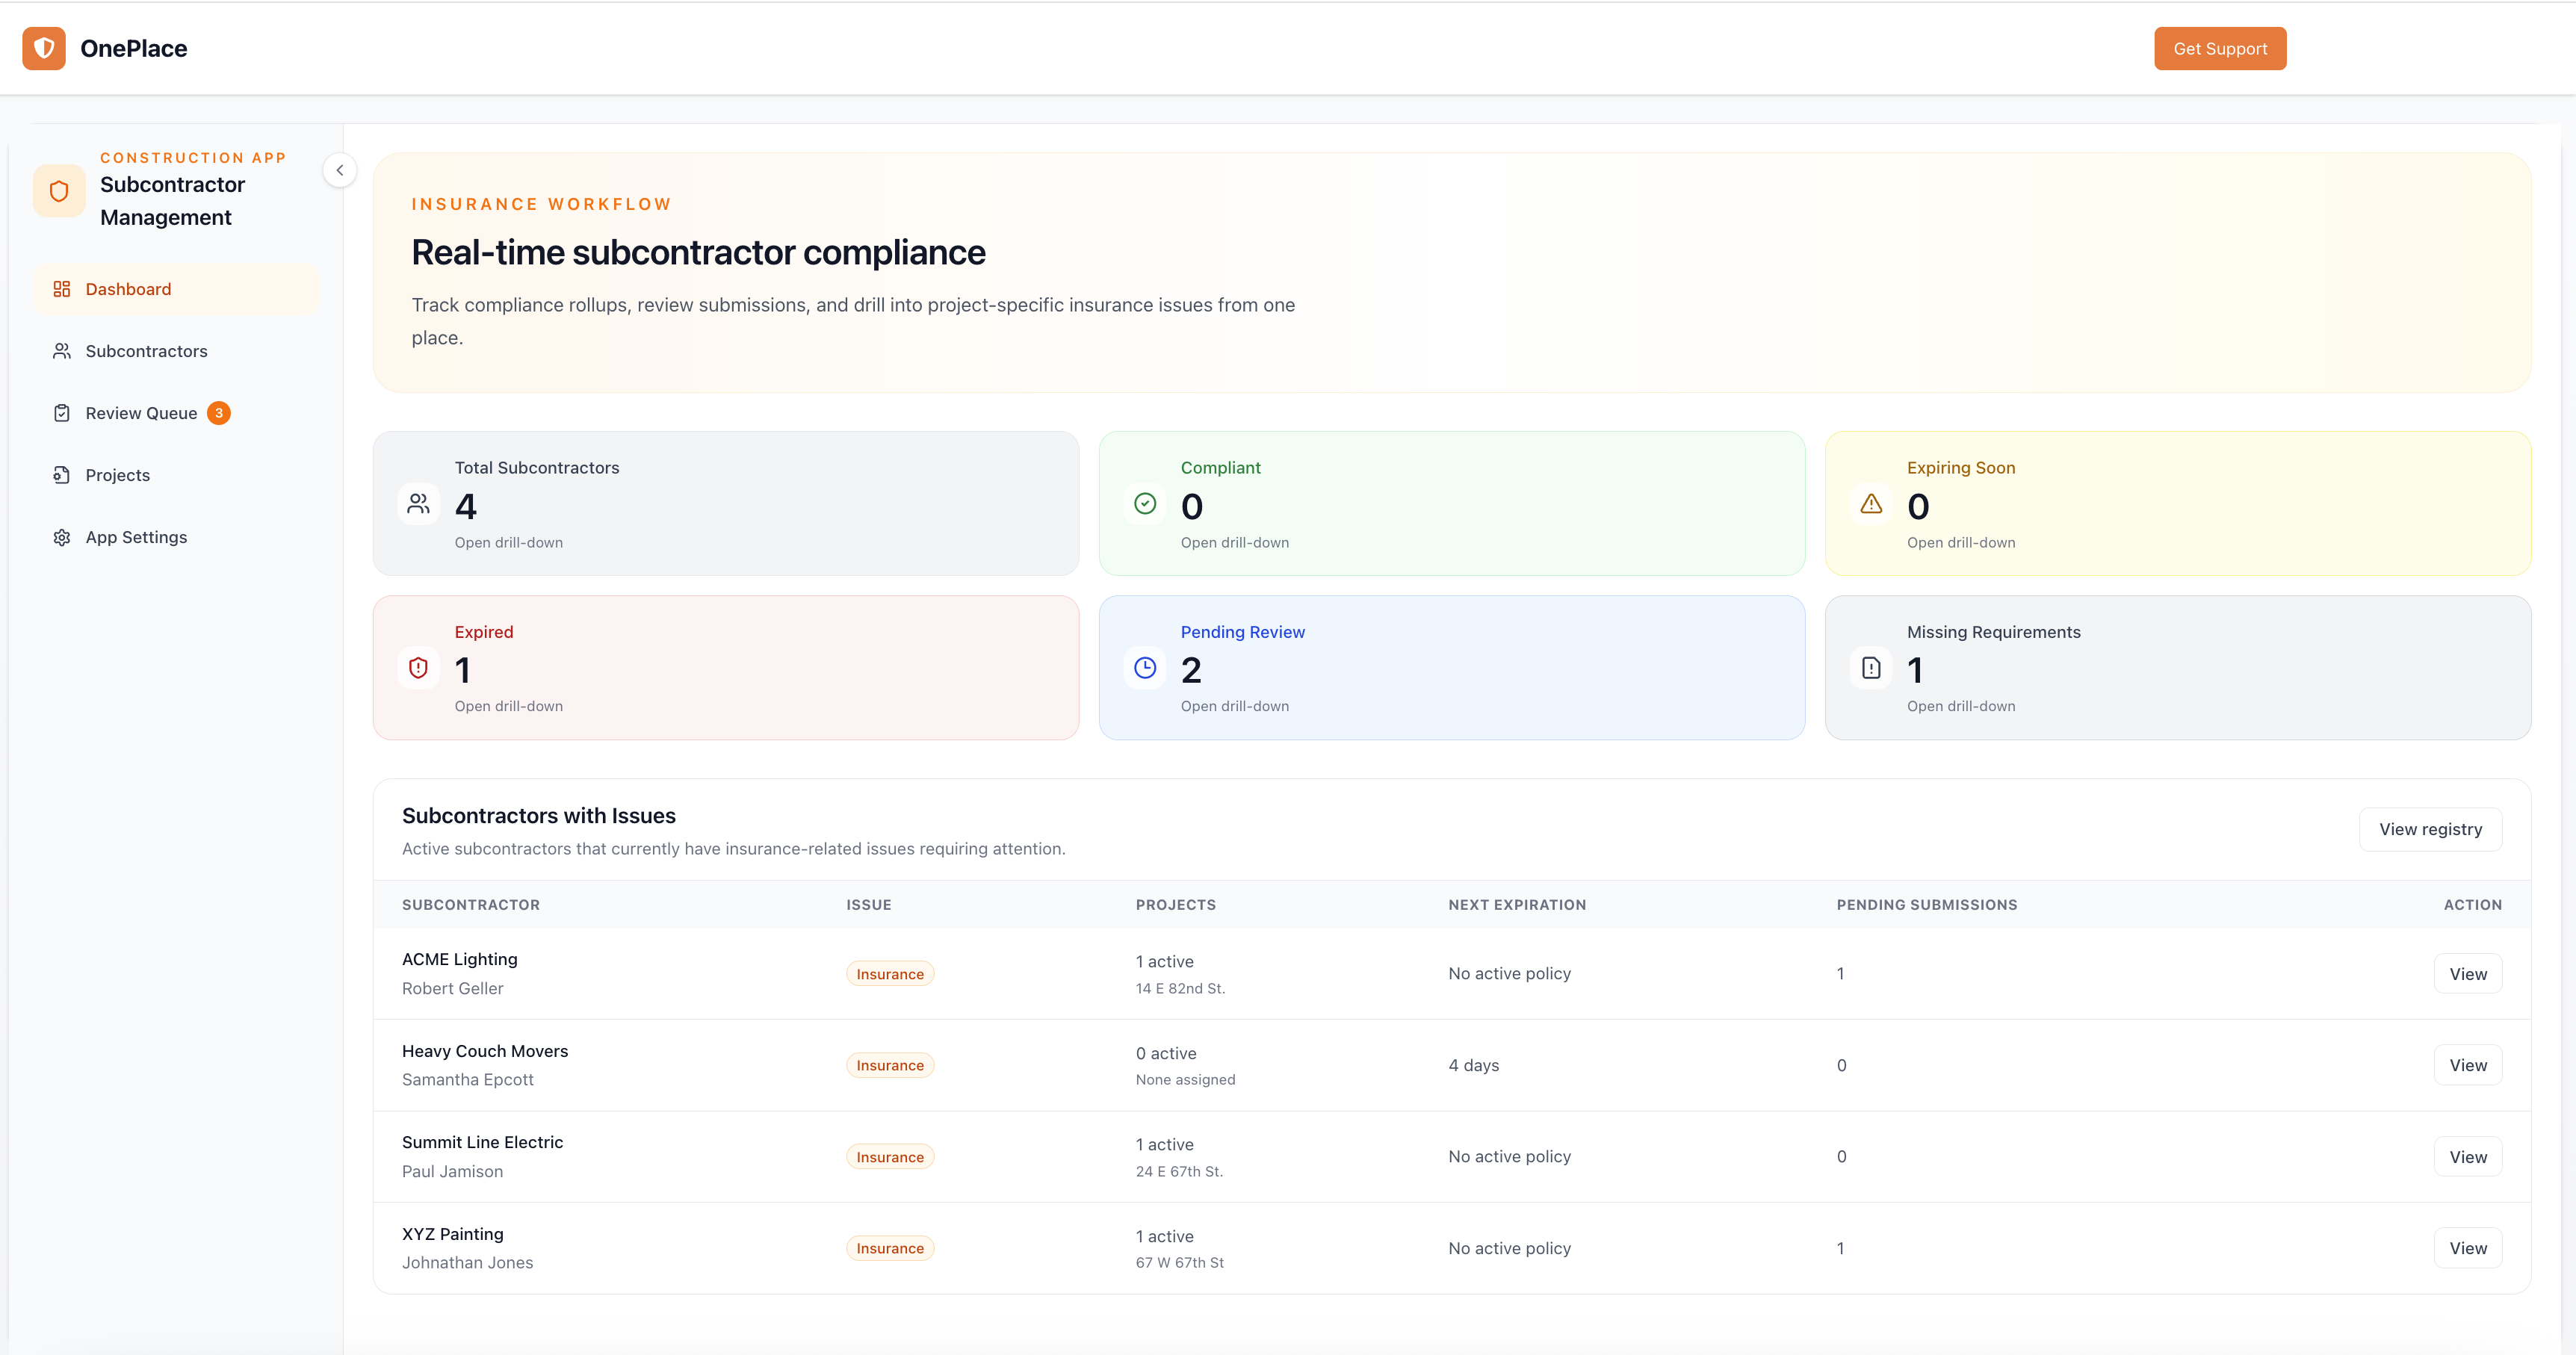Image resolution: width=2576 pixels, height=1355 pixels.
Task: Open drill-down on Pending Review card
Action: click(x=1234, y=706)
